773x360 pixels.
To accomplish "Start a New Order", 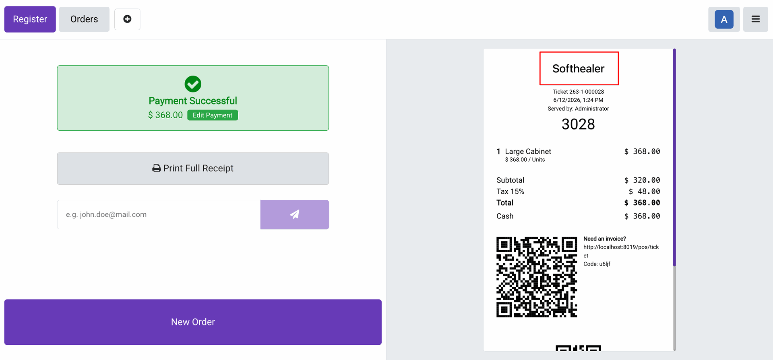I will click(193, 322).
